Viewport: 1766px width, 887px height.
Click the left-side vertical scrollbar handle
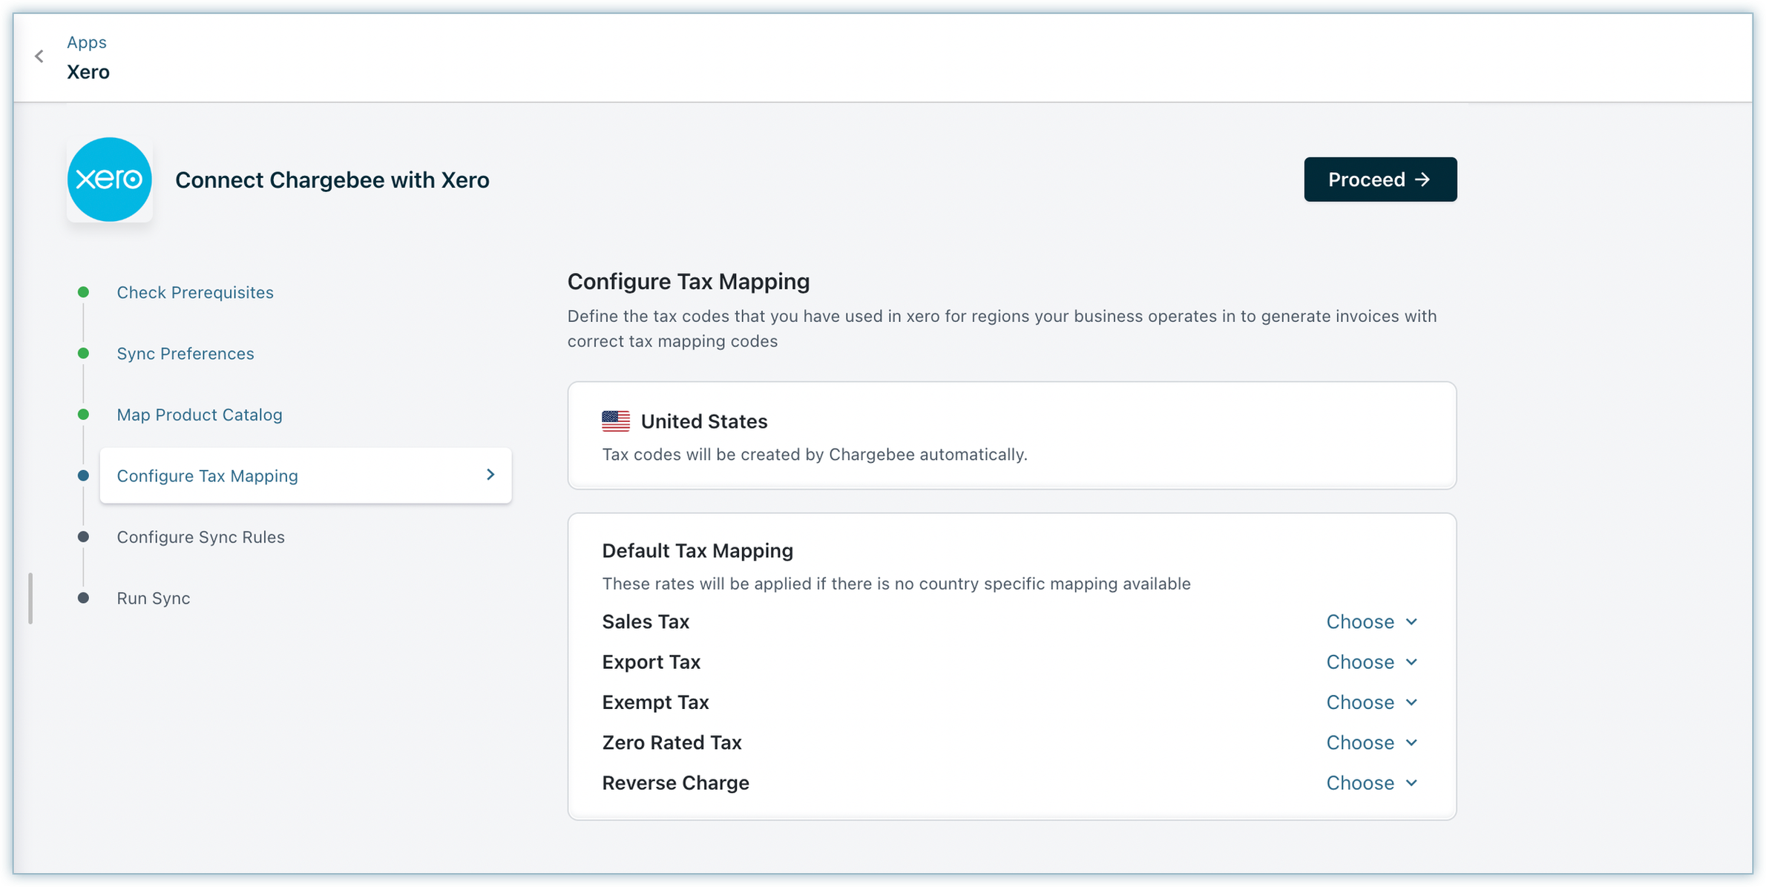(x=30, y=598)
